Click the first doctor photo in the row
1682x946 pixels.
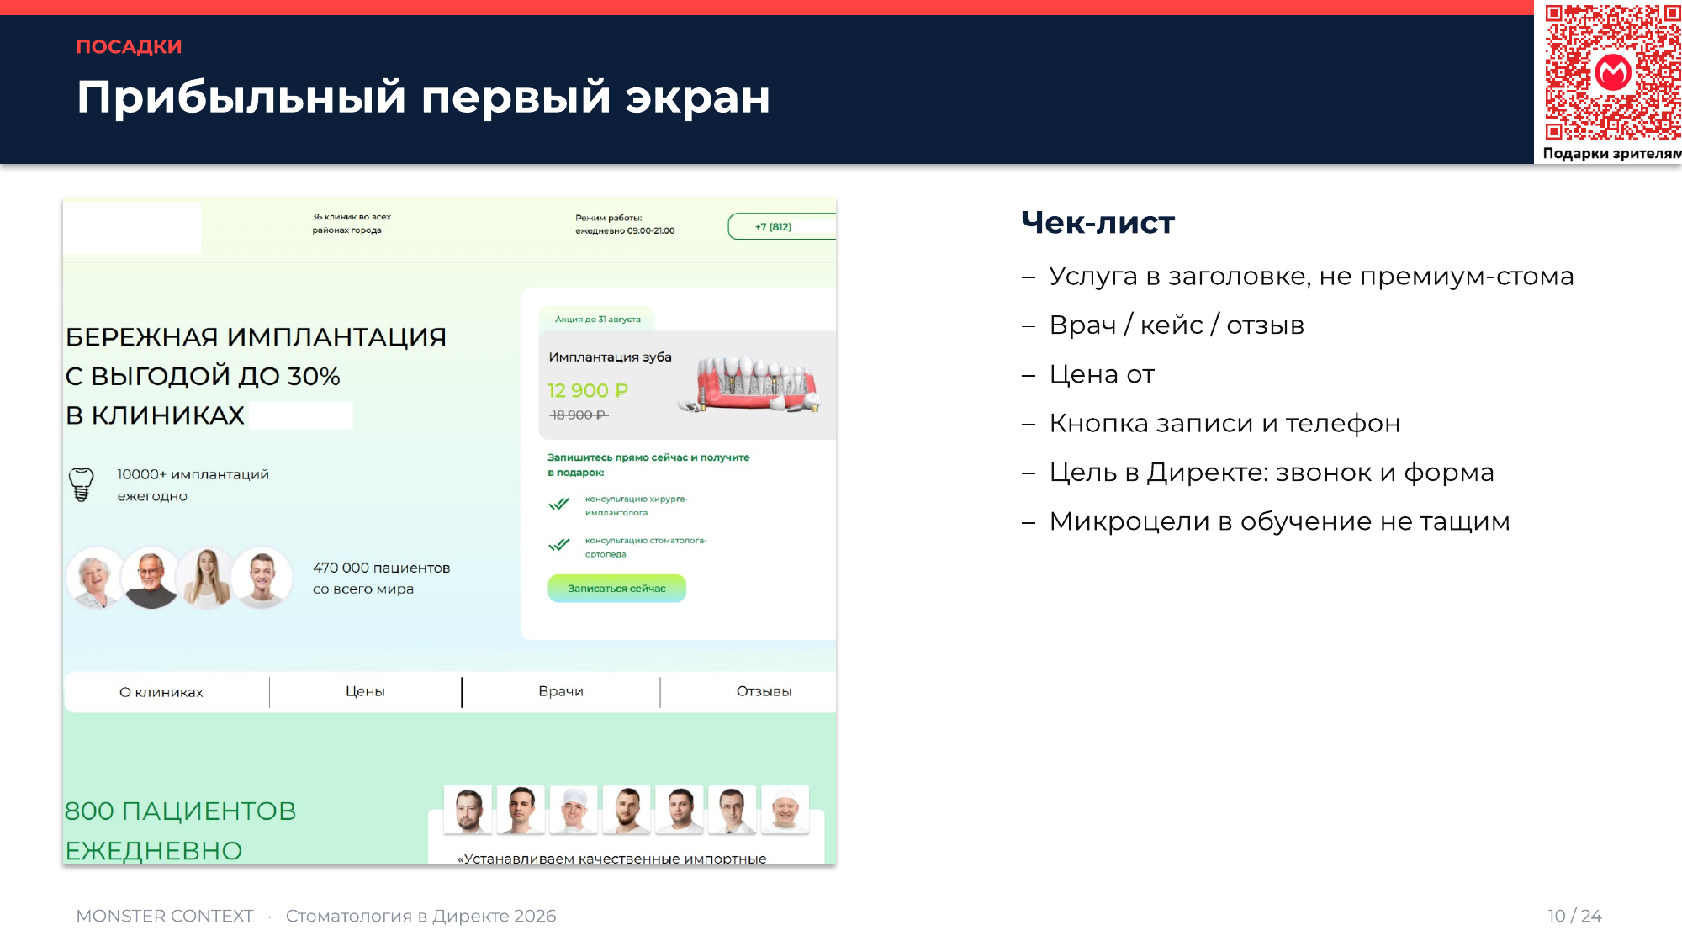pyautogui.click(x=468, y=810)
